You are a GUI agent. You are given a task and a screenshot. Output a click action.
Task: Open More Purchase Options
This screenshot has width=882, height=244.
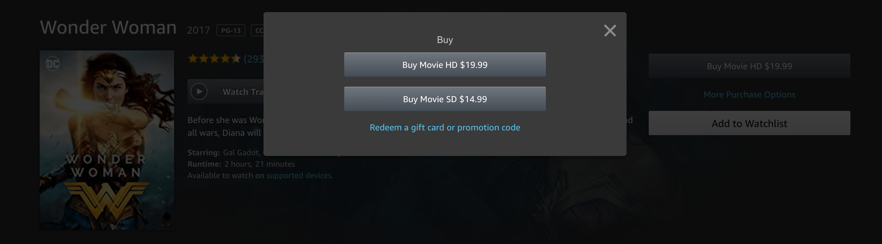coord(749,94)
